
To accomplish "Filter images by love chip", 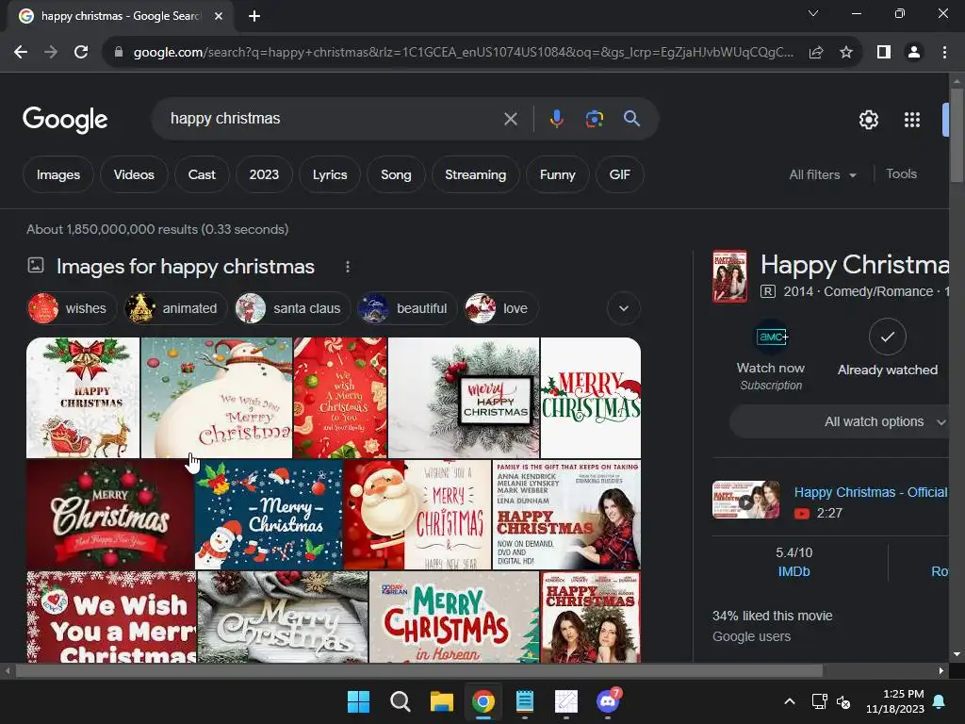I will coord(501,308).
